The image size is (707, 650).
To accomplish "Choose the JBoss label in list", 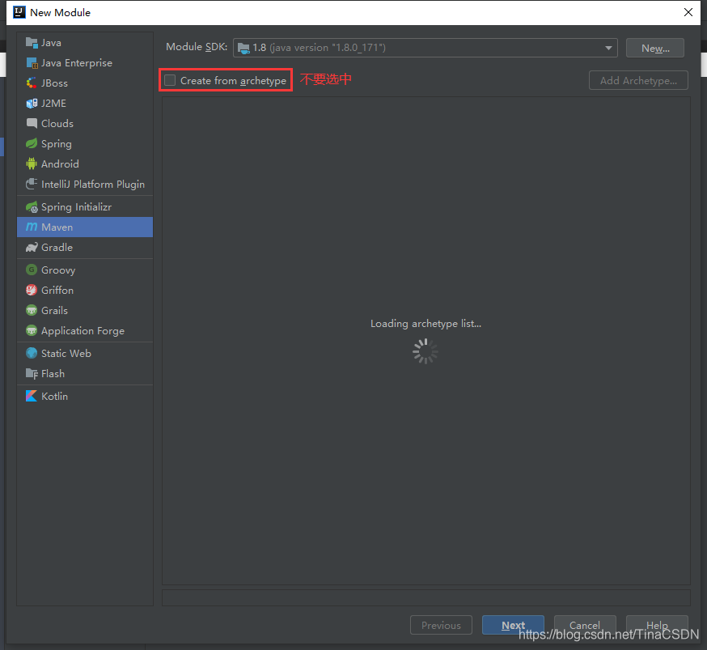I will click(x=54, y=83).
